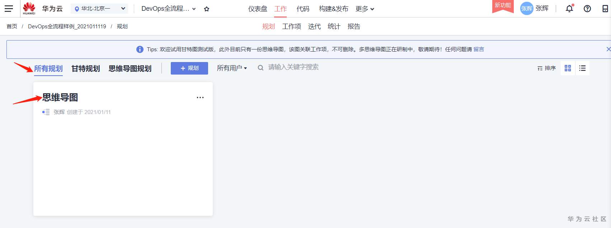Open the 思维导图 card more options menu

[200, 98]
